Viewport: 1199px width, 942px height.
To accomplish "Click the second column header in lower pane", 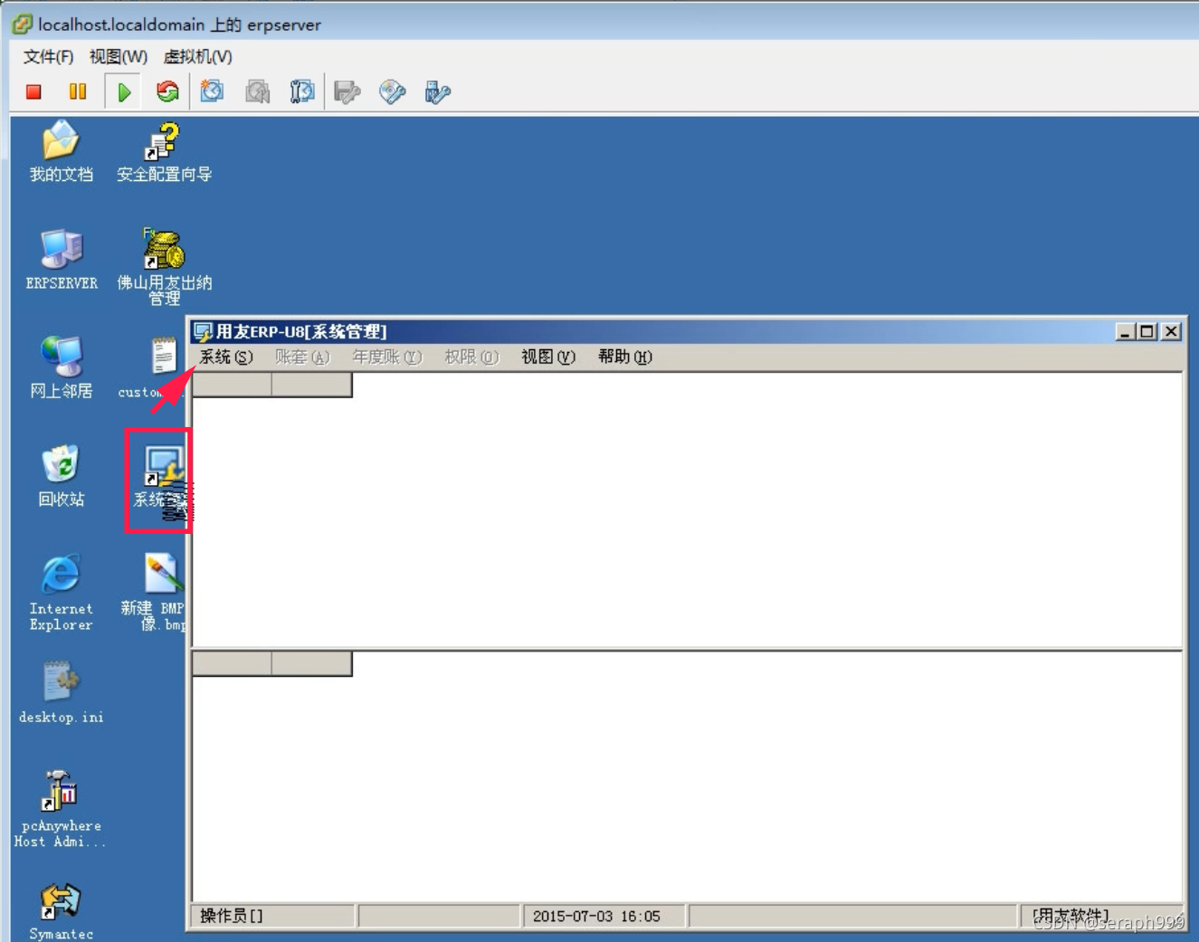I will click(x=312, y=664).
